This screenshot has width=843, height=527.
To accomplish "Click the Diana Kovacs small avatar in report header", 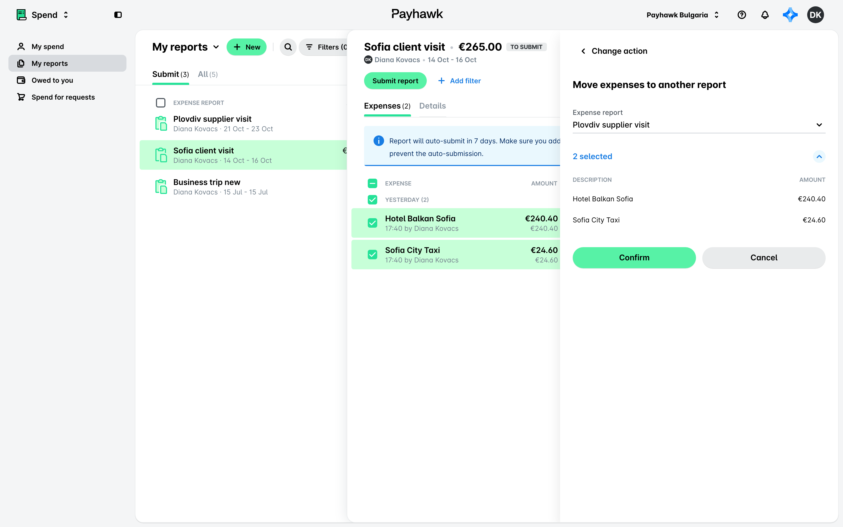I will (x=368, y=60).
